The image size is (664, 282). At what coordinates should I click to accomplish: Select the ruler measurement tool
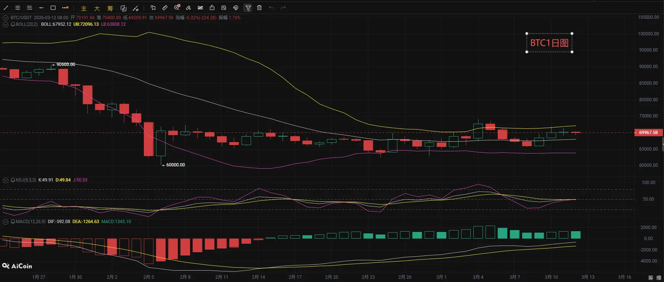coord(165,8)
